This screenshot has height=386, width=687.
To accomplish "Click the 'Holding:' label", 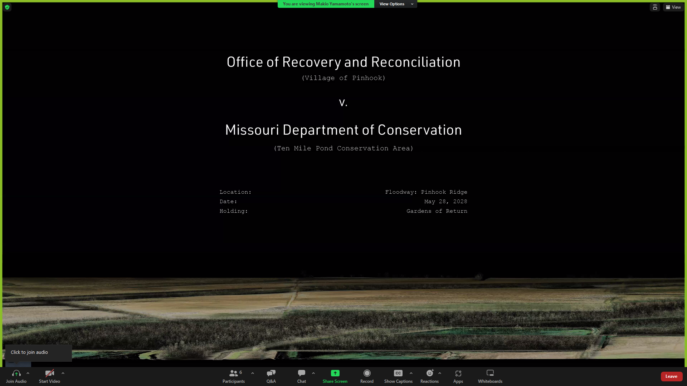I will point(234,211).
